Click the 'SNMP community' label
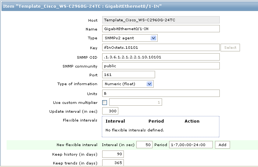 [80, 66]
